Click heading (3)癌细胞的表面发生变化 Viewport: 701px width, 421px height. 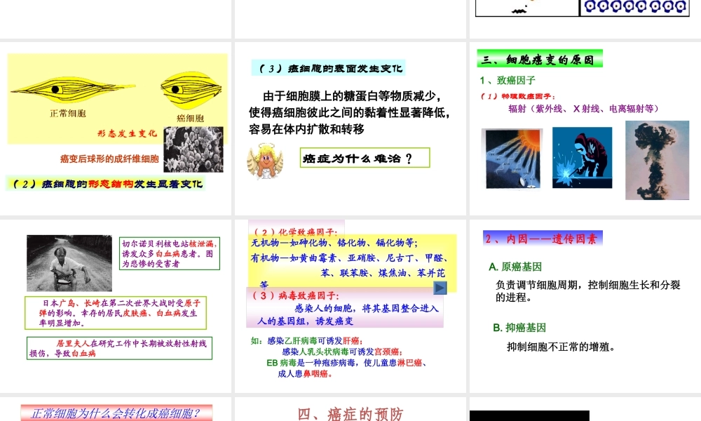tap(329, 68)
